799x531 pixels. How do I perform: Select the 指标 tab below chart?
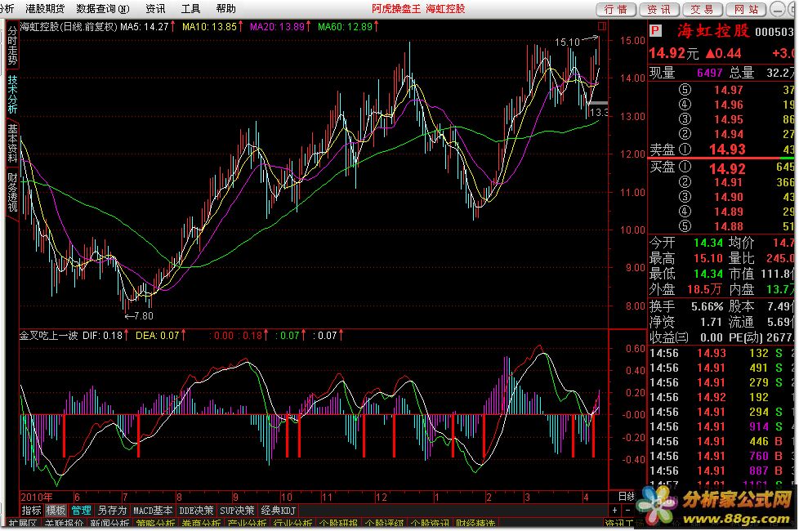pos(32,510)
